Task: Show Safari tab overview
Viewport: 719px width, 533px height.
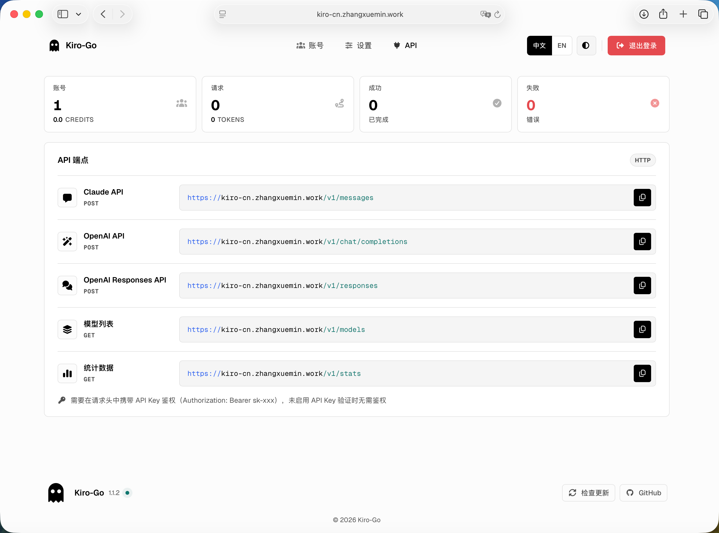Action: (703, 14)
